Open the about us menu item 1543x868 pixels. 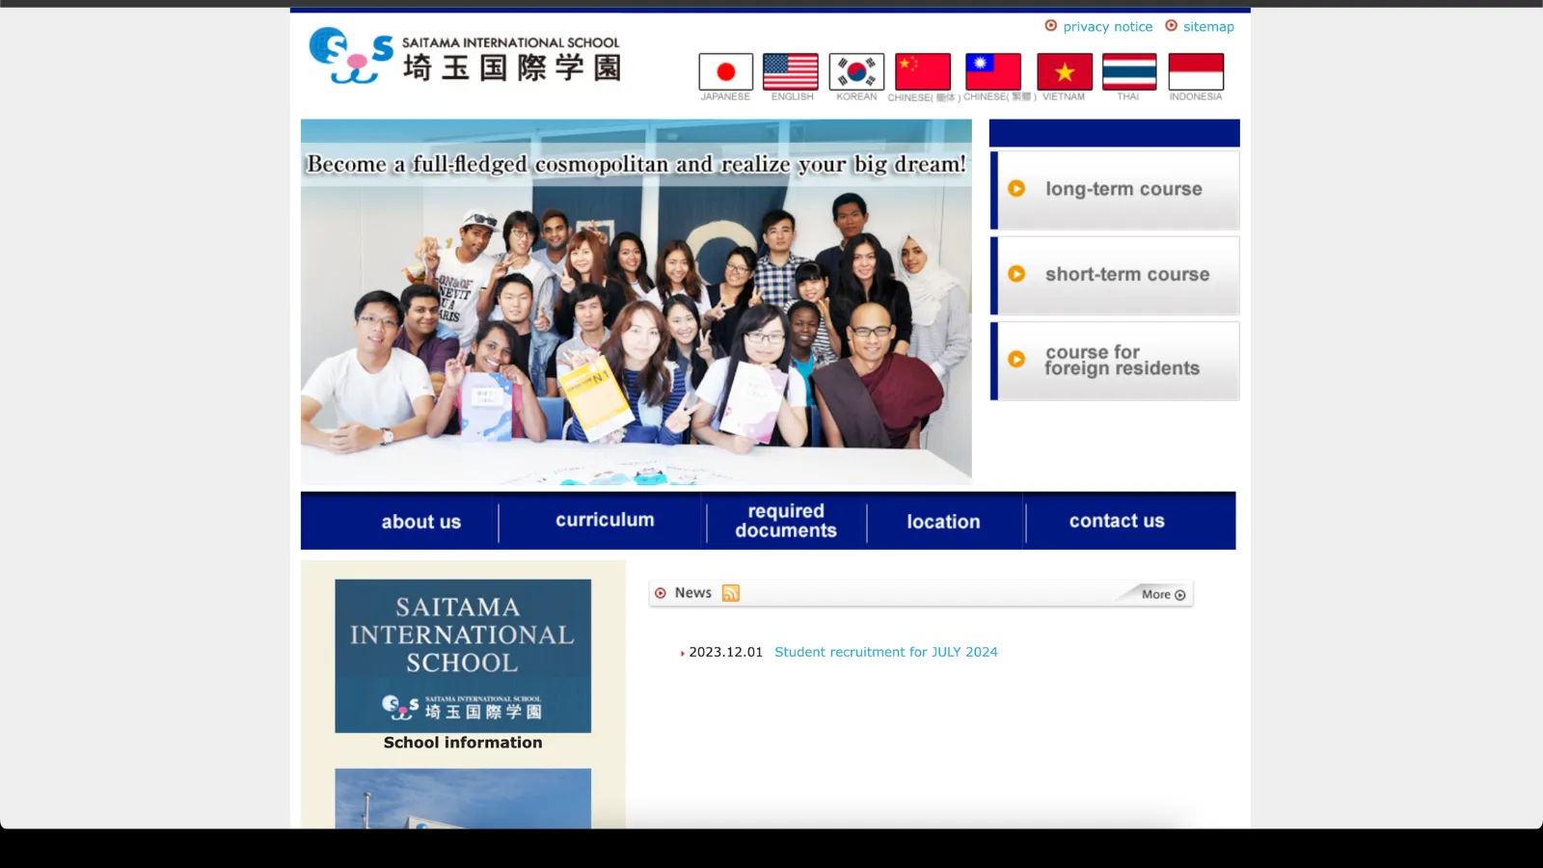[420, 521]
